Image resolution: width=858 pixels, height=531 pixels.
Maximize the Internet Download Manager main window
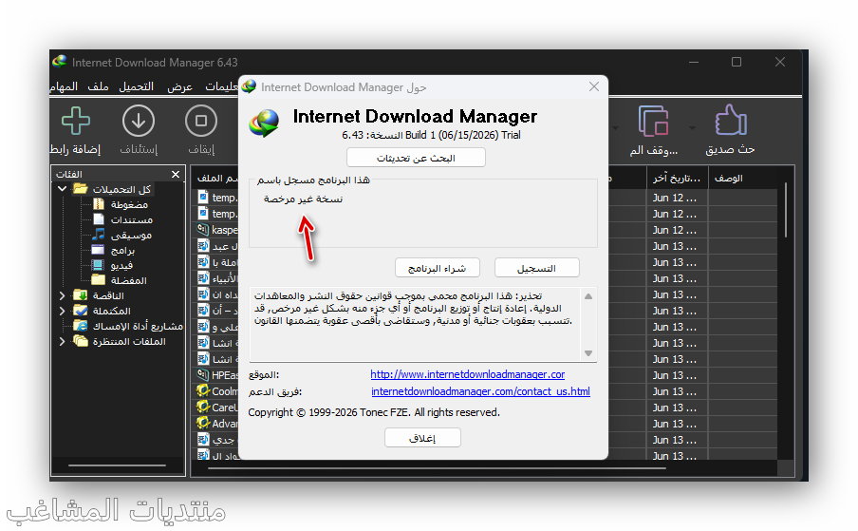pyautogui.click(x=737, y=62)
